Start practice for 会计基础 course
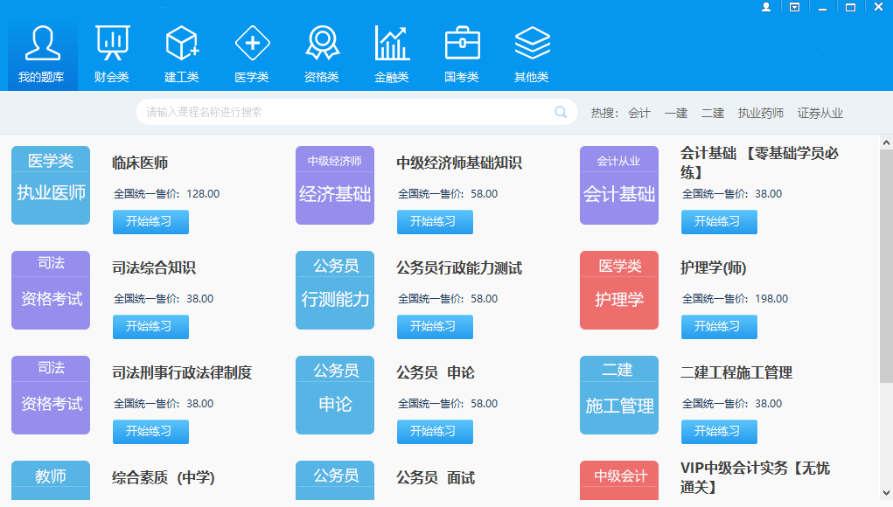Viewport: 893px width, 507px height. click(719, 222)
